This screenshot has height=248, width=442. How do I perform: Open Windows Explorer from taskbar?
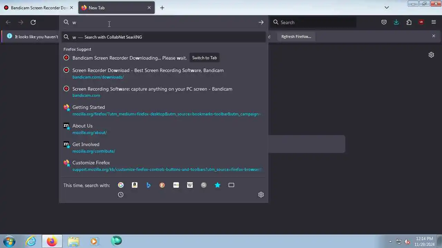click(74, 241)
